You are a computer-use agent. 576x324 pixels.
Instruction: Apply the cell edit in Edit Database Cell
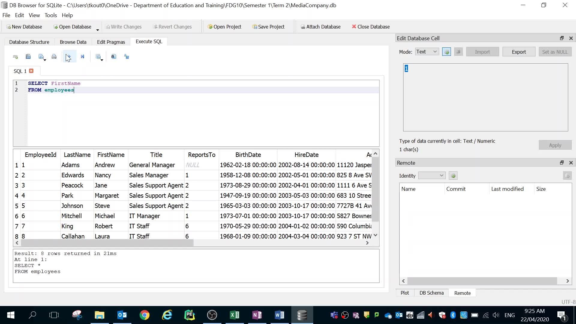555,145
